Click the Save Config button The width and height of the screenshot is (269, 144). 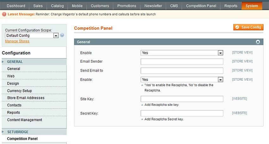click(x=248, y=27)
